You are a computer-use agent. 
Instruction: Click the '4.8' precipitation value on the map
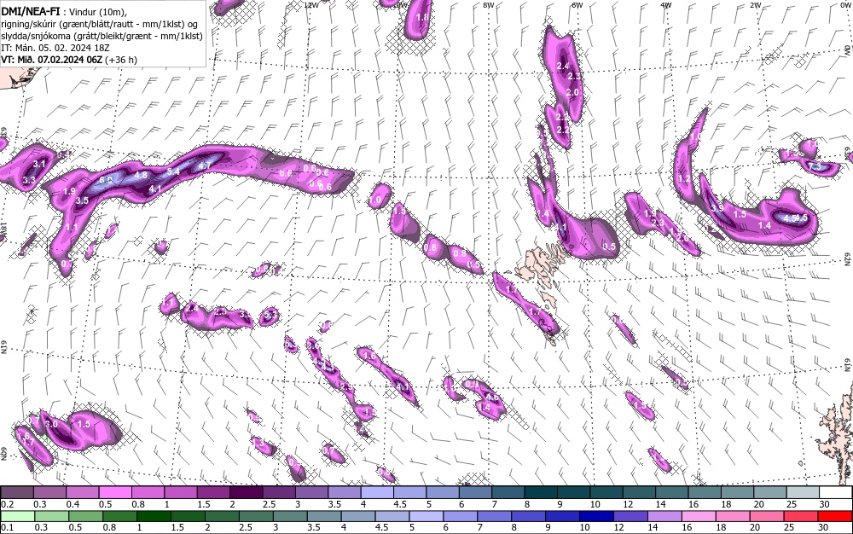click(141, 175)
